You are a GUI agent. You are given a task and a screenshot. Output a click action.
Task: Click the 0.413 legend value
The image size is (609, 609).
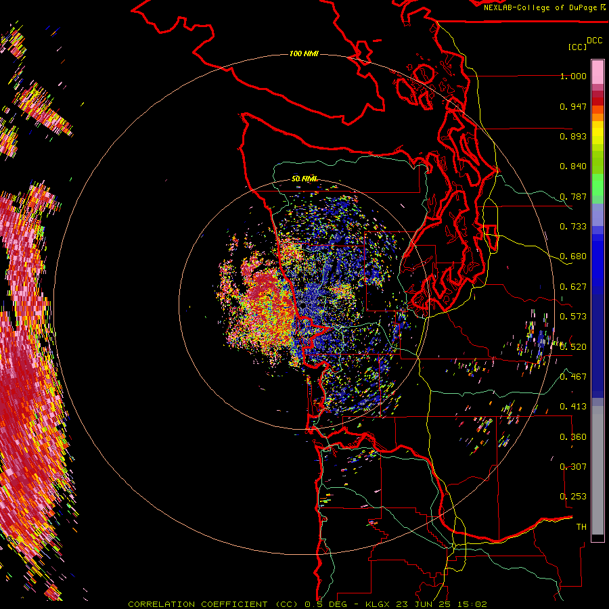tap(573, 407)
